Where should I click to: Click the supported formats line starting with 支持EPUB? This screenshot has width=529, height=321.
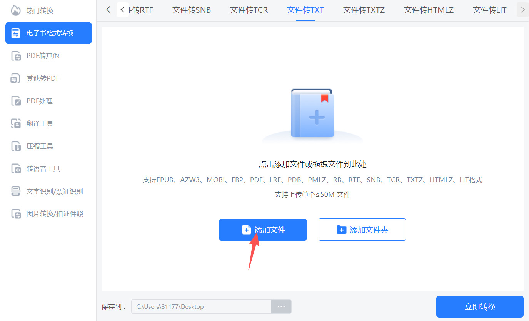click(312, 180)
